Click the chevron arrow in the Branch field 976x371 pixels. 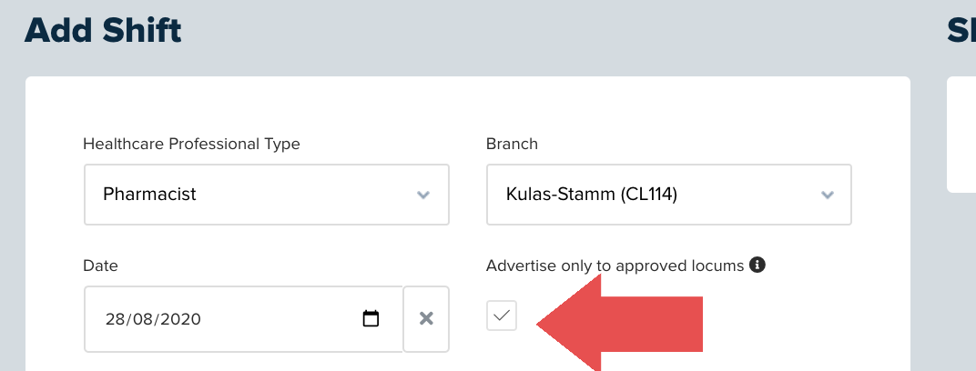[828, 195]
